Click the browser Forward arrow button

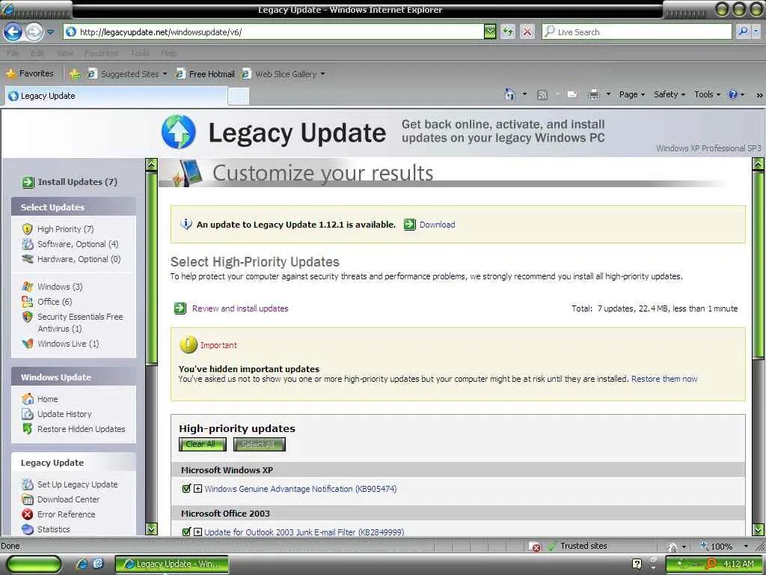pyautogui.click(x=34, y=32)
